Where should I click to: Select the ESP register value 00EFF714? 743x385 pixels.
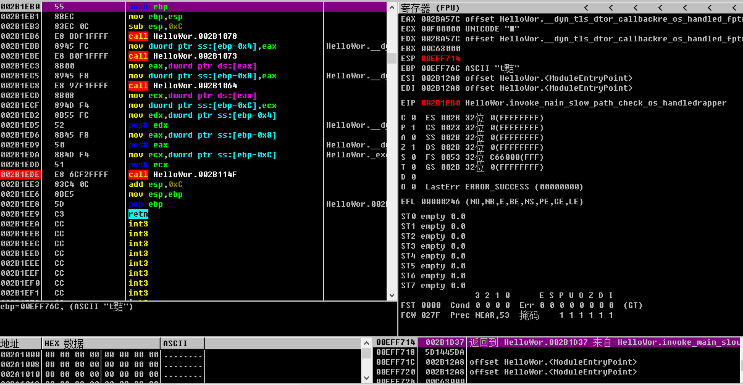pyautogui.click(x=441, y=58)
